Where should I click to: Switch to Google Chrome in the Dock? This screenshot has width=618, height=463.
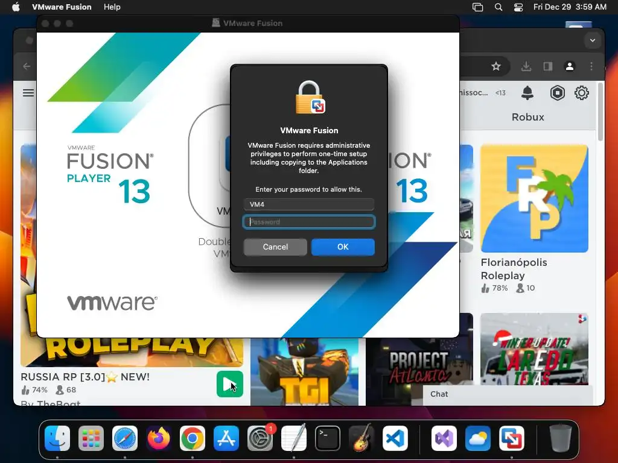coord(193,438)
